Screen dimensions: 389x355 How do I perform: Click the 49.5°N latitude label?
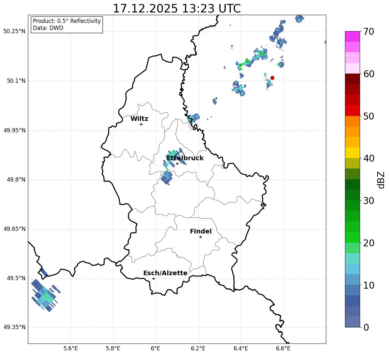16,278
